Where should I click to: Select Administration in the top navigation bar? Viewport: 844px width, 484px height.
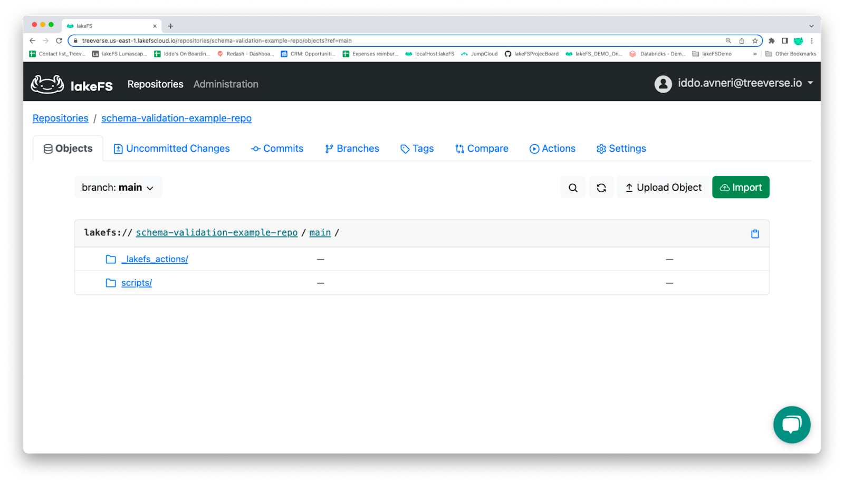[x=226, y=84]
